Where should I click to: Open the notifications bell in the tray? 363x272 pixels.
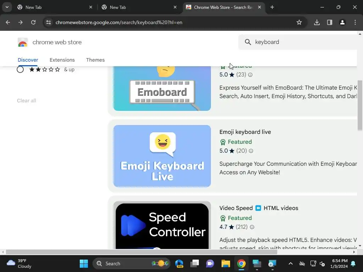click(353, 263)
